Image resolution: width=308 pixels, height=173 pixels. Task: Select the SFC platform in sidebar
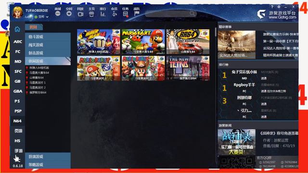(18, 72)
